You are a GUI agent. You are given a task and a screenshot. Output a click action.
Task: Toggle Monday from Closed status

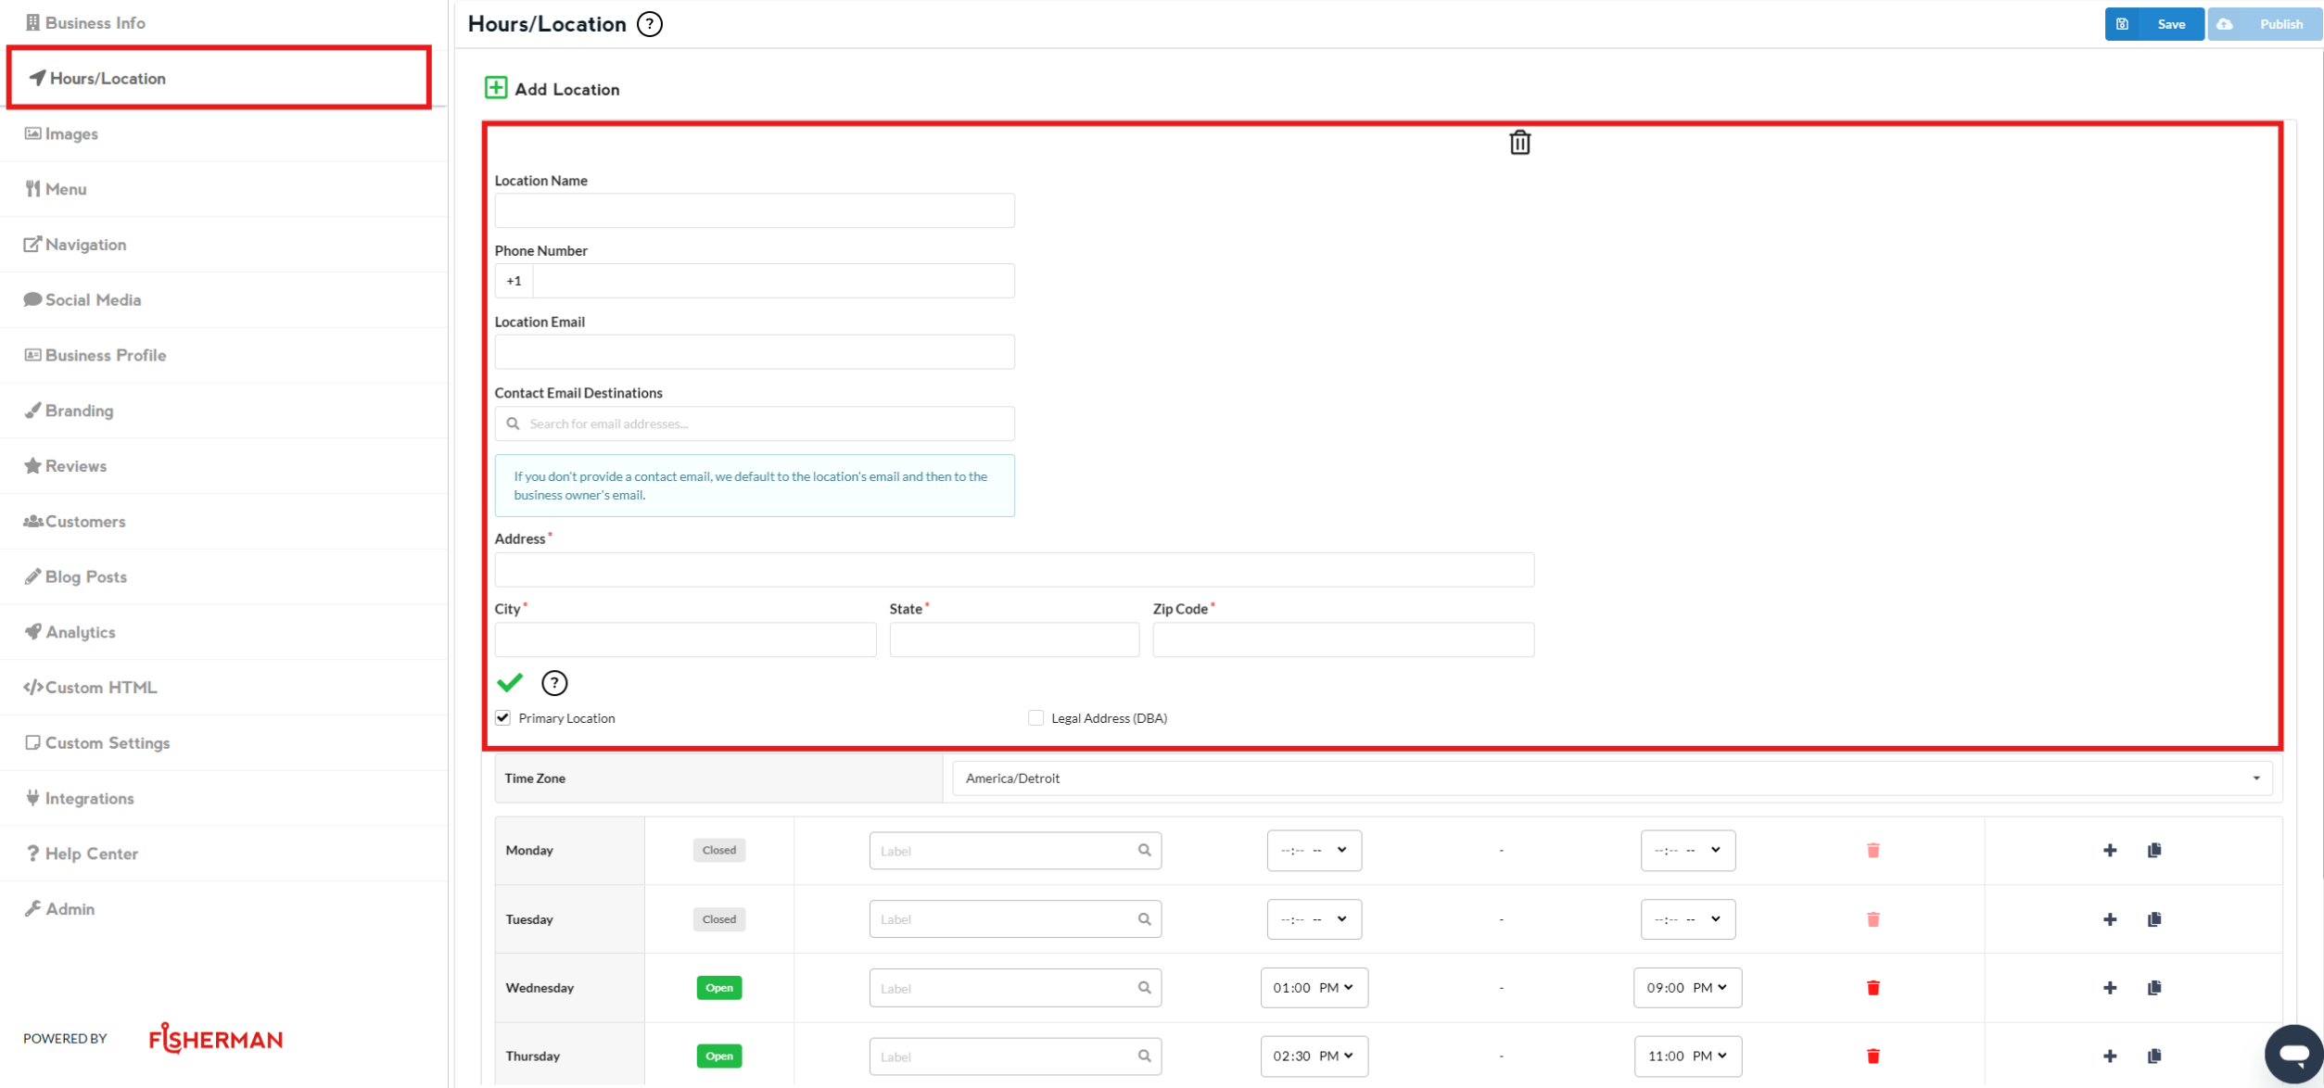pyautogui.click(x=718, y=850)
